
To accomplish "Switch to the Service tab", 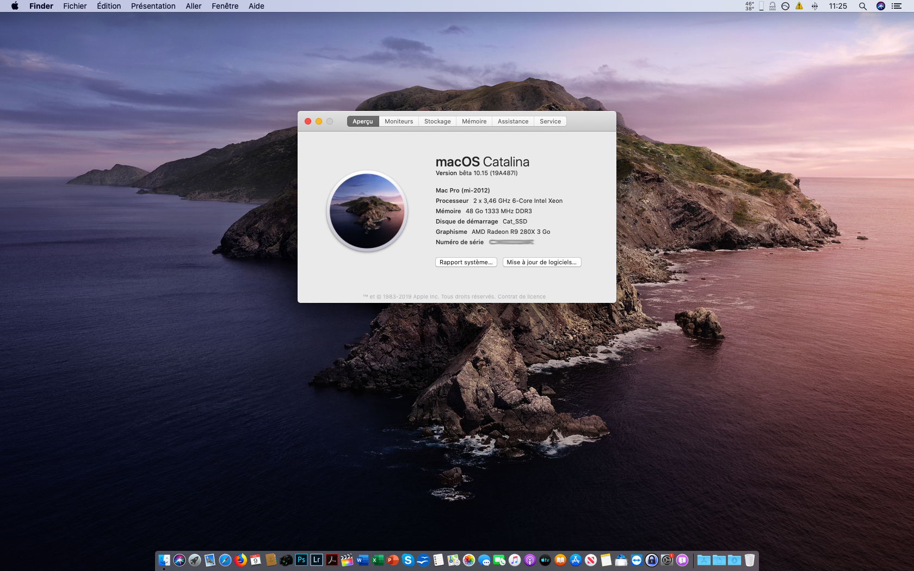I will 550,121.
